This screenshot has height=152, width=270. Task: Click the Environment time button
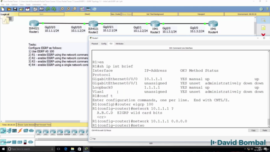(247, 14)
